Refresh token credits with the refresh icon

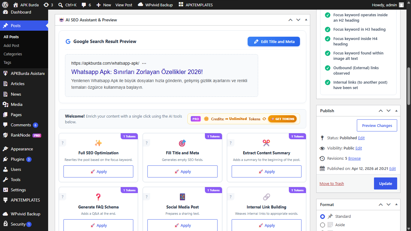pos(264,119)
